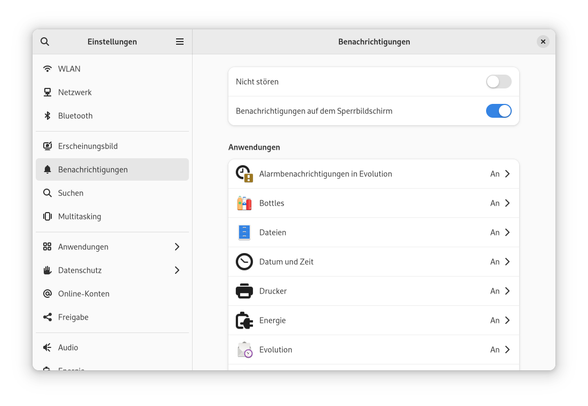Image resolution: width=588 pixels, height=406 pixels.
Task: Click the search magnifier icon in header
Action: pos(45,42)
